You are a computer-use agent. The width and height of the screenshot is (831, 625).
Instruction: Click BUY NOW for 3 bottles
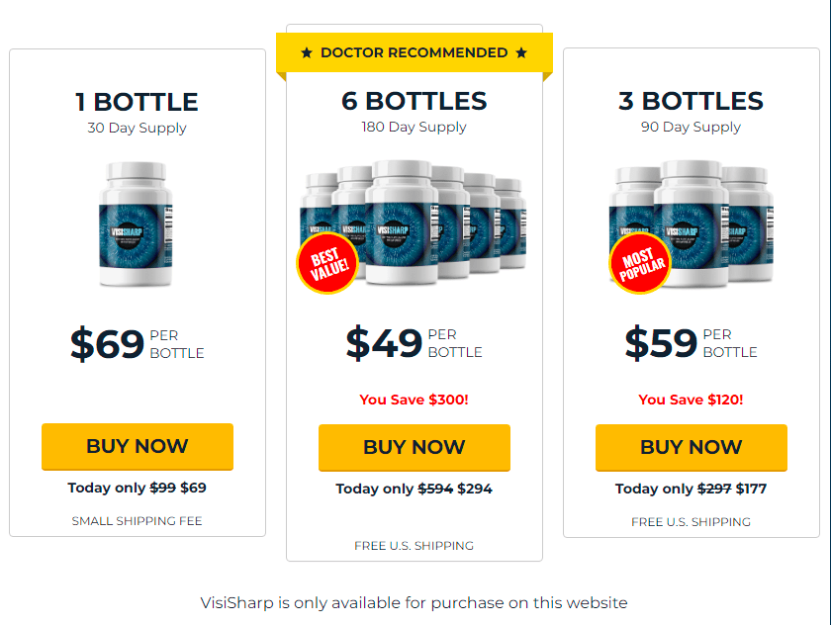691,447
